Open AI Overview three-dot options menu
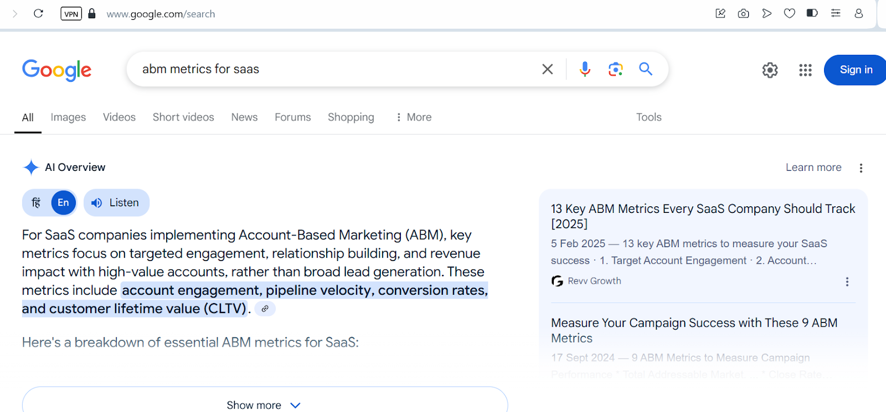The height and width of the screenshot is (412, 886). click(861, 168)
